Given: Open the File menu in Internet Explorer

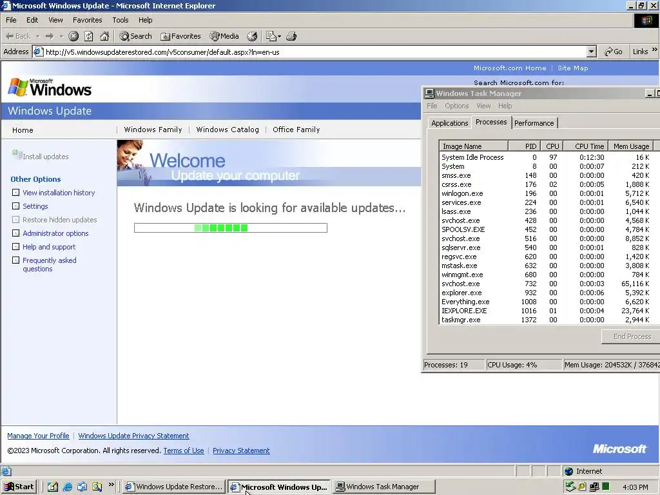Looking at the screenshot, I should click(11, 20).
